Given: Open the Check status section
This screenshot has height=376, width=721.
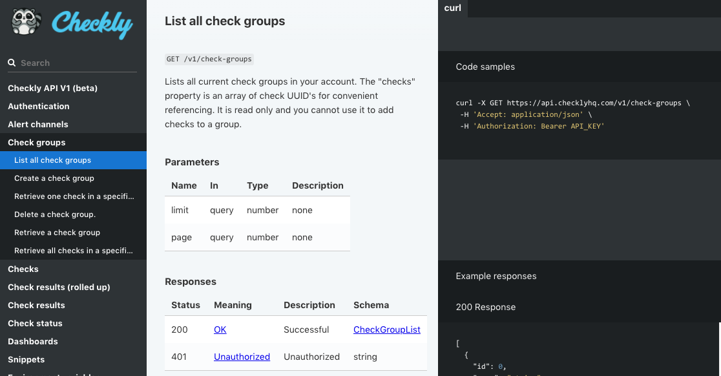Looking at the screenshot, I should (35, 323).
